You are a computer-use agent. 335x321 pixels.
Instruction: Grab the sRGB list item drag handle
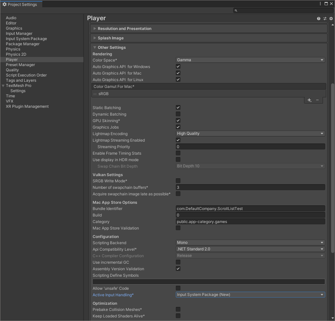click(95, 94)
